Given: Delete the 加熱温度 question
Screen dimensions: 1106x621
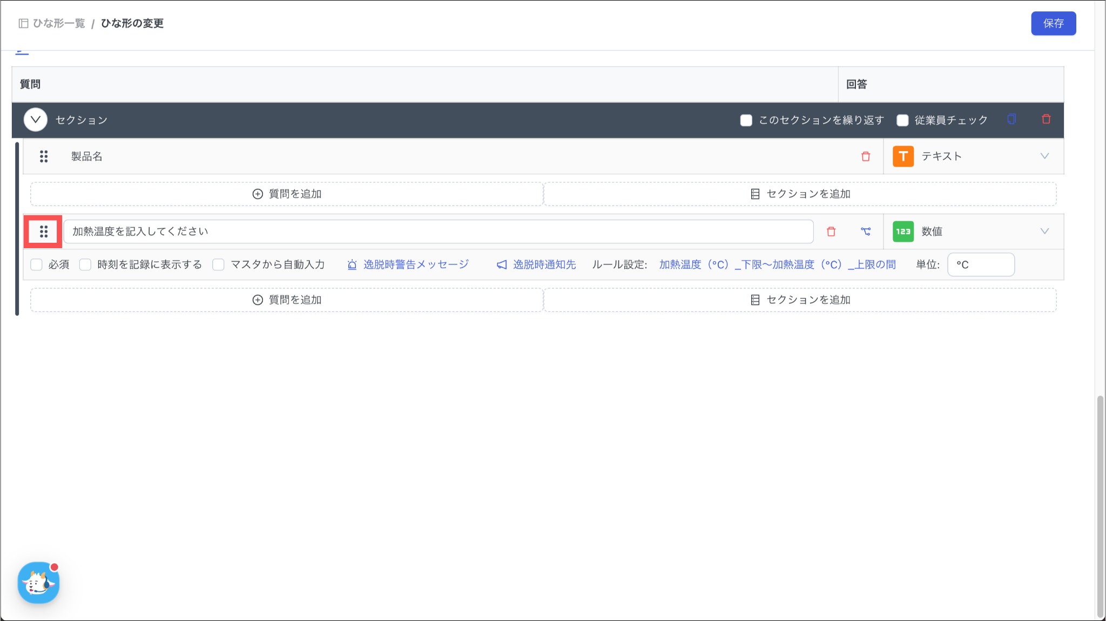Looking at the screenshot, I should 831,231.
